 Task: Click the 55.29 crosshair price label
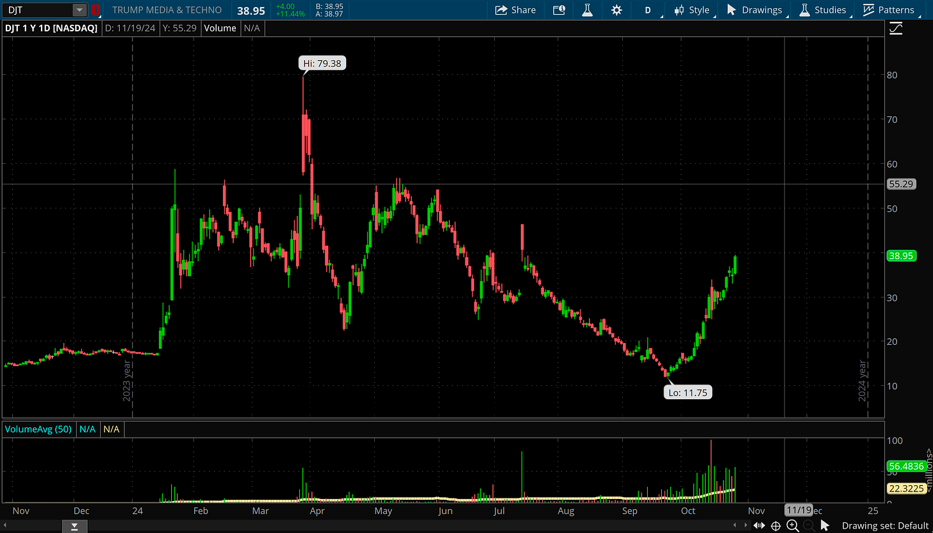click(x=900, y=184)
